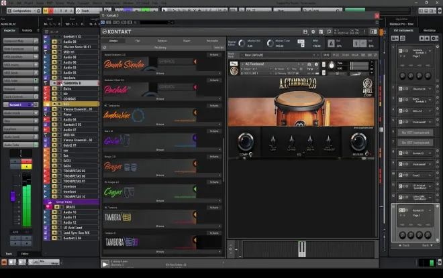Open VST rack slot 10 instrument dropdown
This screenshot has width=443, height=278.
click(430, 176)
